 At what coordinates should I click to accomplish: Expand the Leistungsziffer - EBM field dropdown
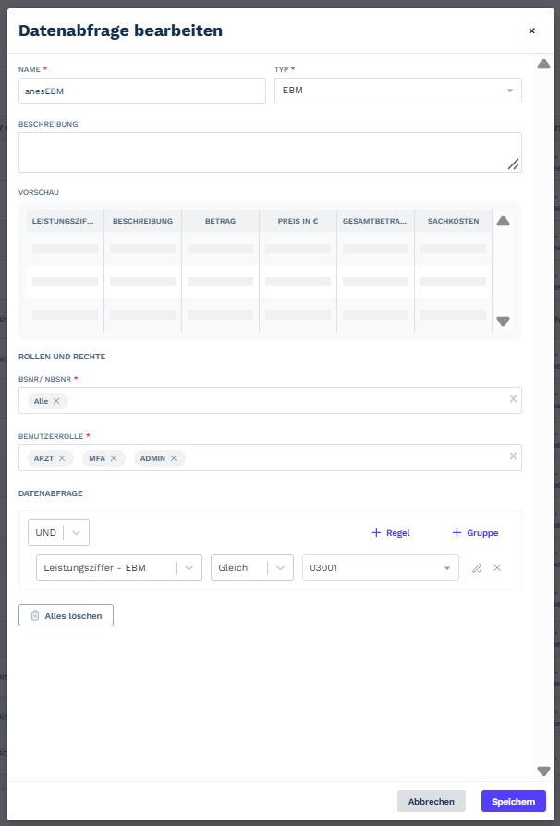119,568
